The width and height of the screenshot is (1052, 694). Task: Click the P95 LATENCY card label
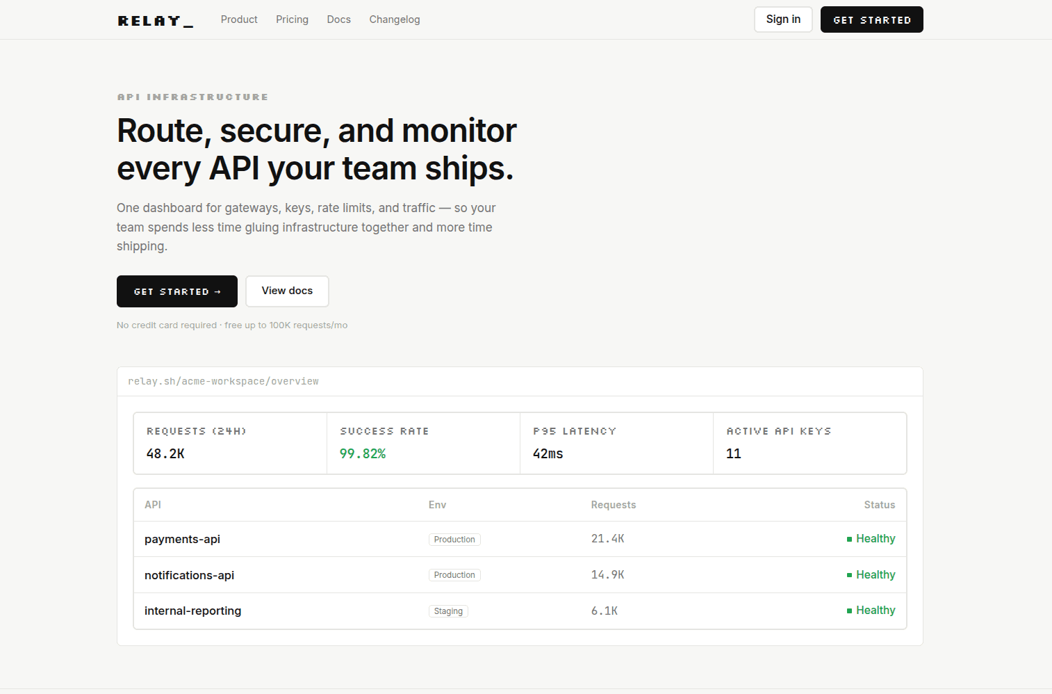[x=575, y=431]
